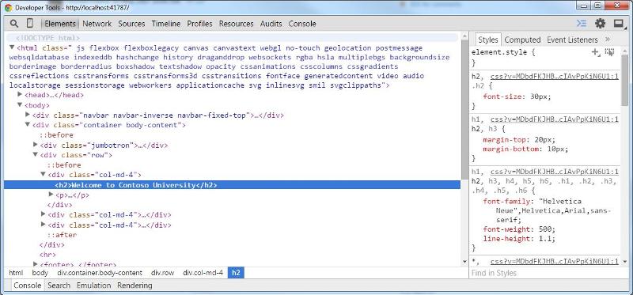The height and width of the screenshot is (295, 633).
Task: Open the Sources panel
Action: pos(131,24)
